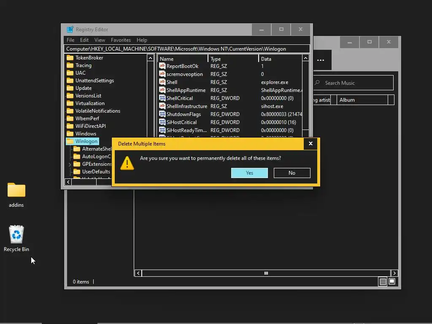Maximize the Registry Editor window
432x324 pixels.
click(x=281, y=29)
